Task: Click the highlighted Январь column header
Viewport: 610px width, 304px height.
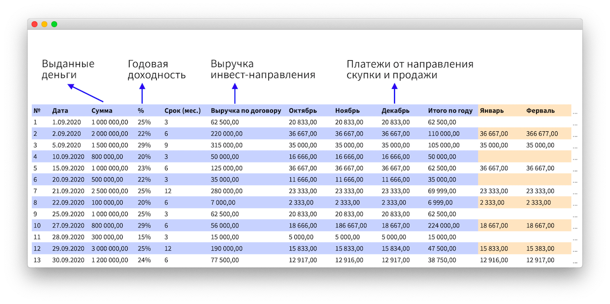Action: coord(492,111)
